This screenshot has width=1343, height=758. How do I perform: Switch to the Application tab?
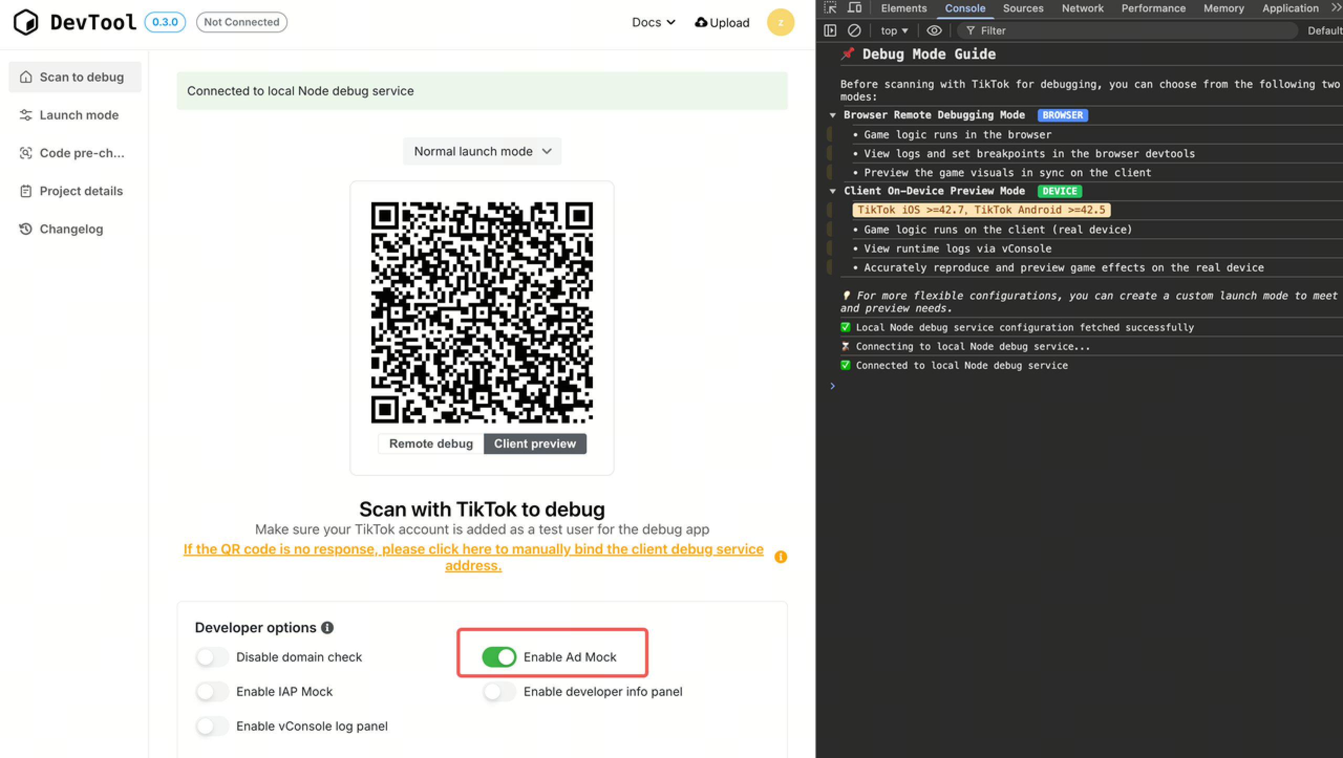click(x=1291, y=8)
